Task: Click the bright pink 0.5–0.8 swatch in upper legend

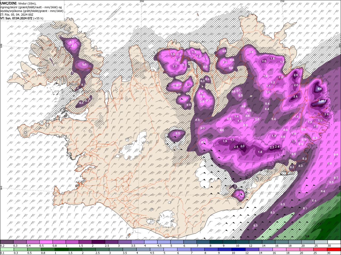Action: click(x=46, y=242)
